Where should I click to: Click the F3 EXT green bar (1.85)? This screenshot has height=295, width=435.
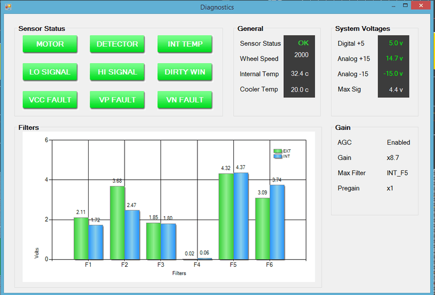coord(153,241)
